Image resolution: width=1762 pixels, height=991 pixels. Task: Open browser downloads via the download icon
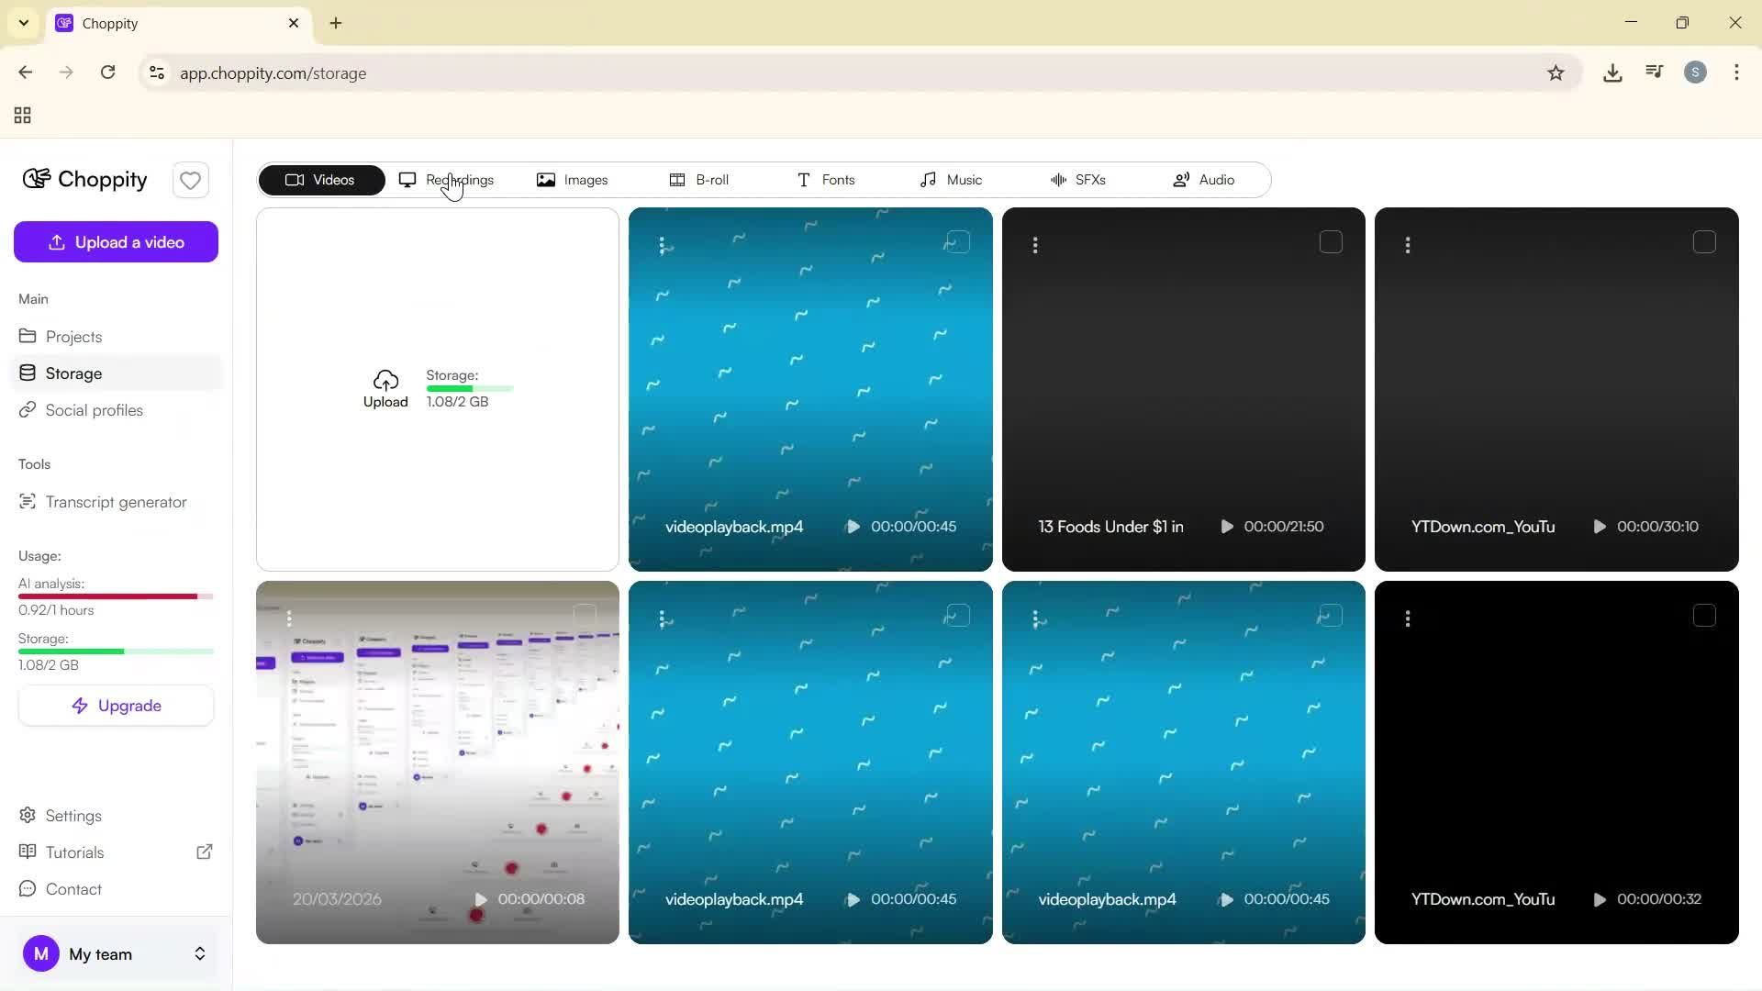coord(1613,72)
